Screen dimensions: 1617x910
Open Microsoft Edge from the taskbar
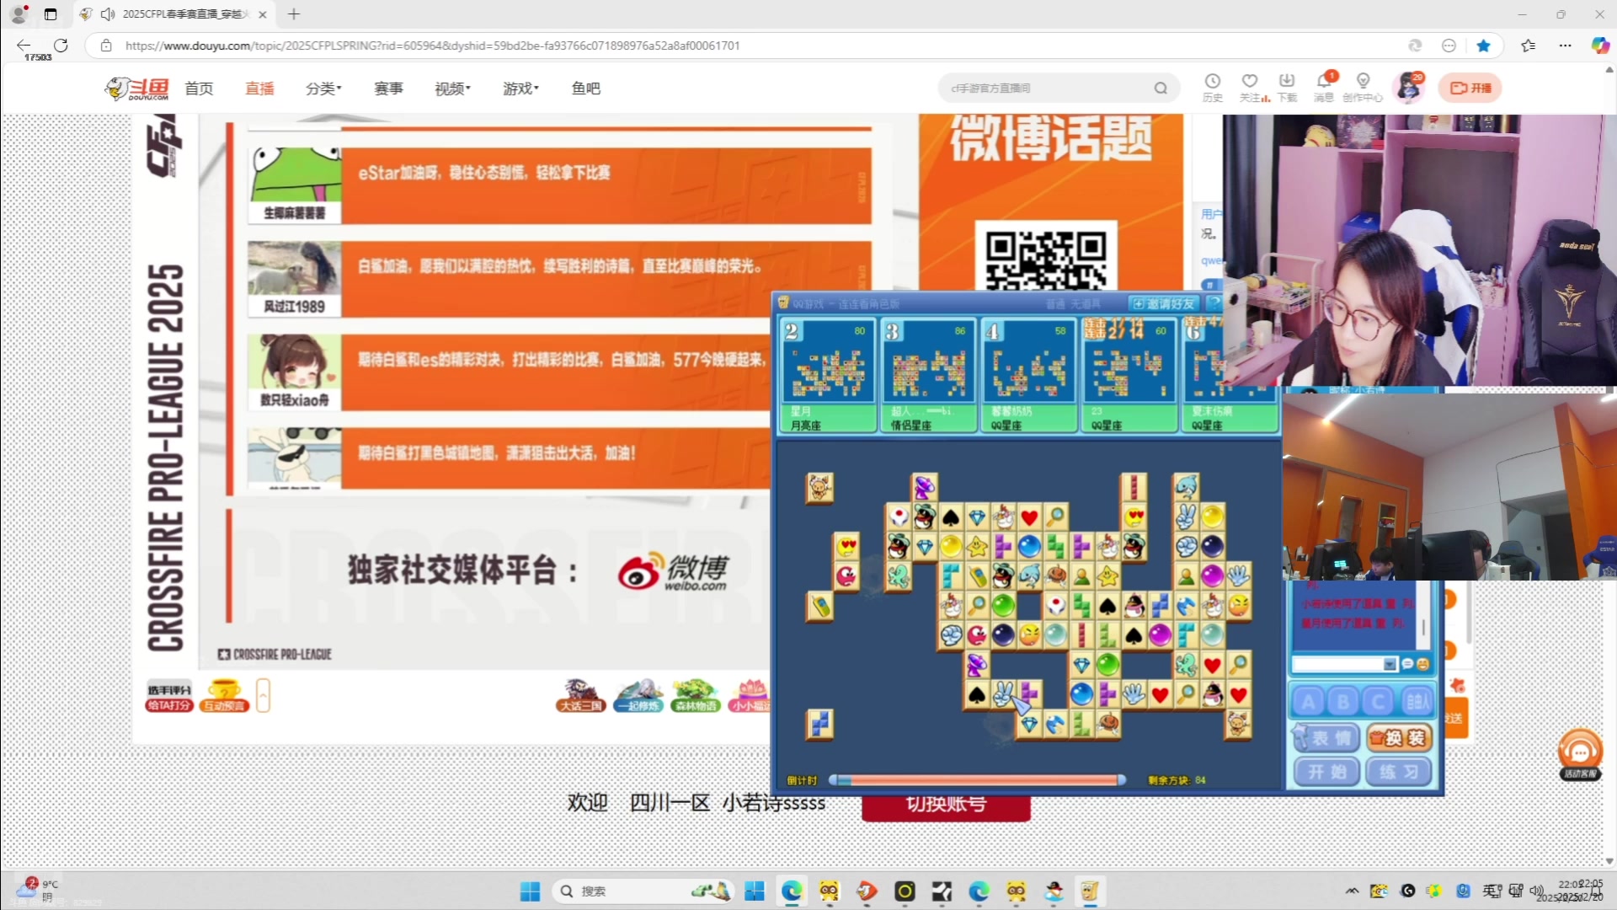792,891
